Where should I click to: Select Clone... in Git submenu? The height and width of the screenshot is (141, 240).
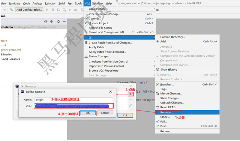[187, 117]
